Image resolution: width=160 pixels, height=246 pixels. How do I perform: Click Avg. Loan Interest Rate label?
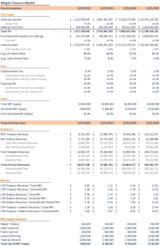click(15, 58)
